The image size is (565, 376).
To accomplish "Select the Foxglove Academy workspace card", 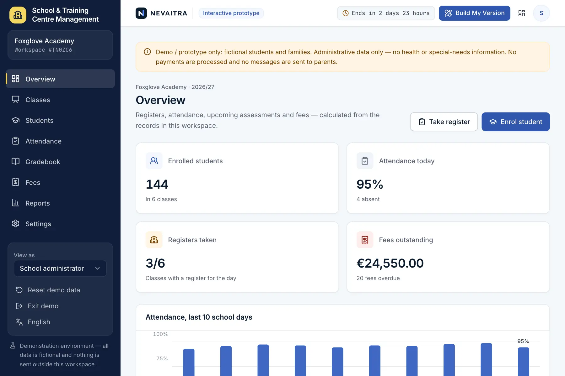I will 60,45.
